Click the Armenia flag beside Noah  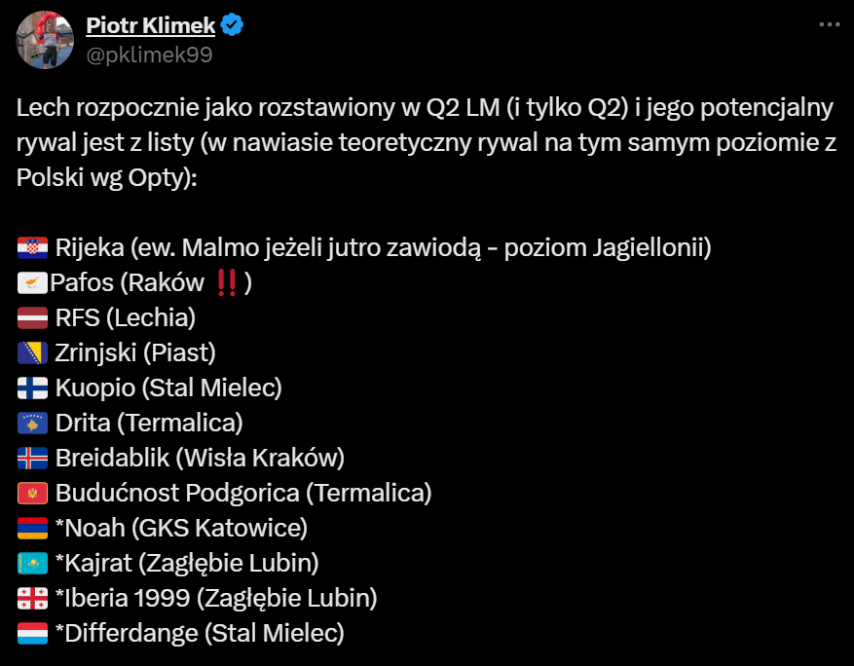tap(33, 529)
